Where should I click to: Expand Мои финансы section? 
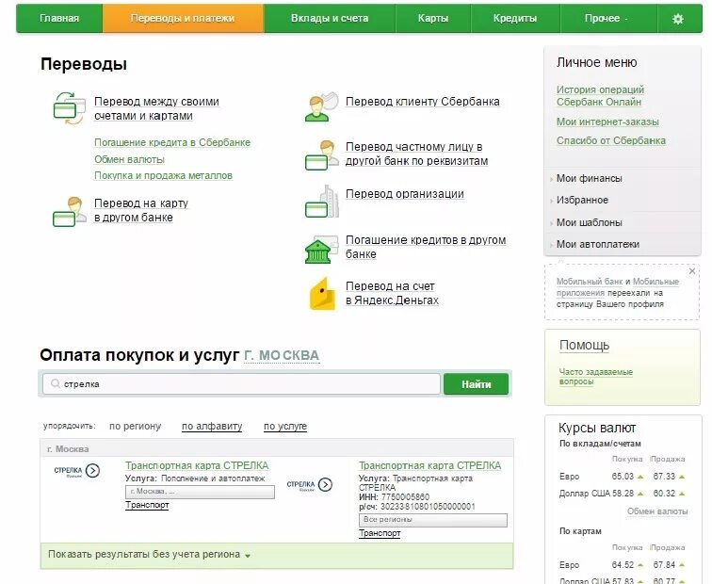(590, 178)
